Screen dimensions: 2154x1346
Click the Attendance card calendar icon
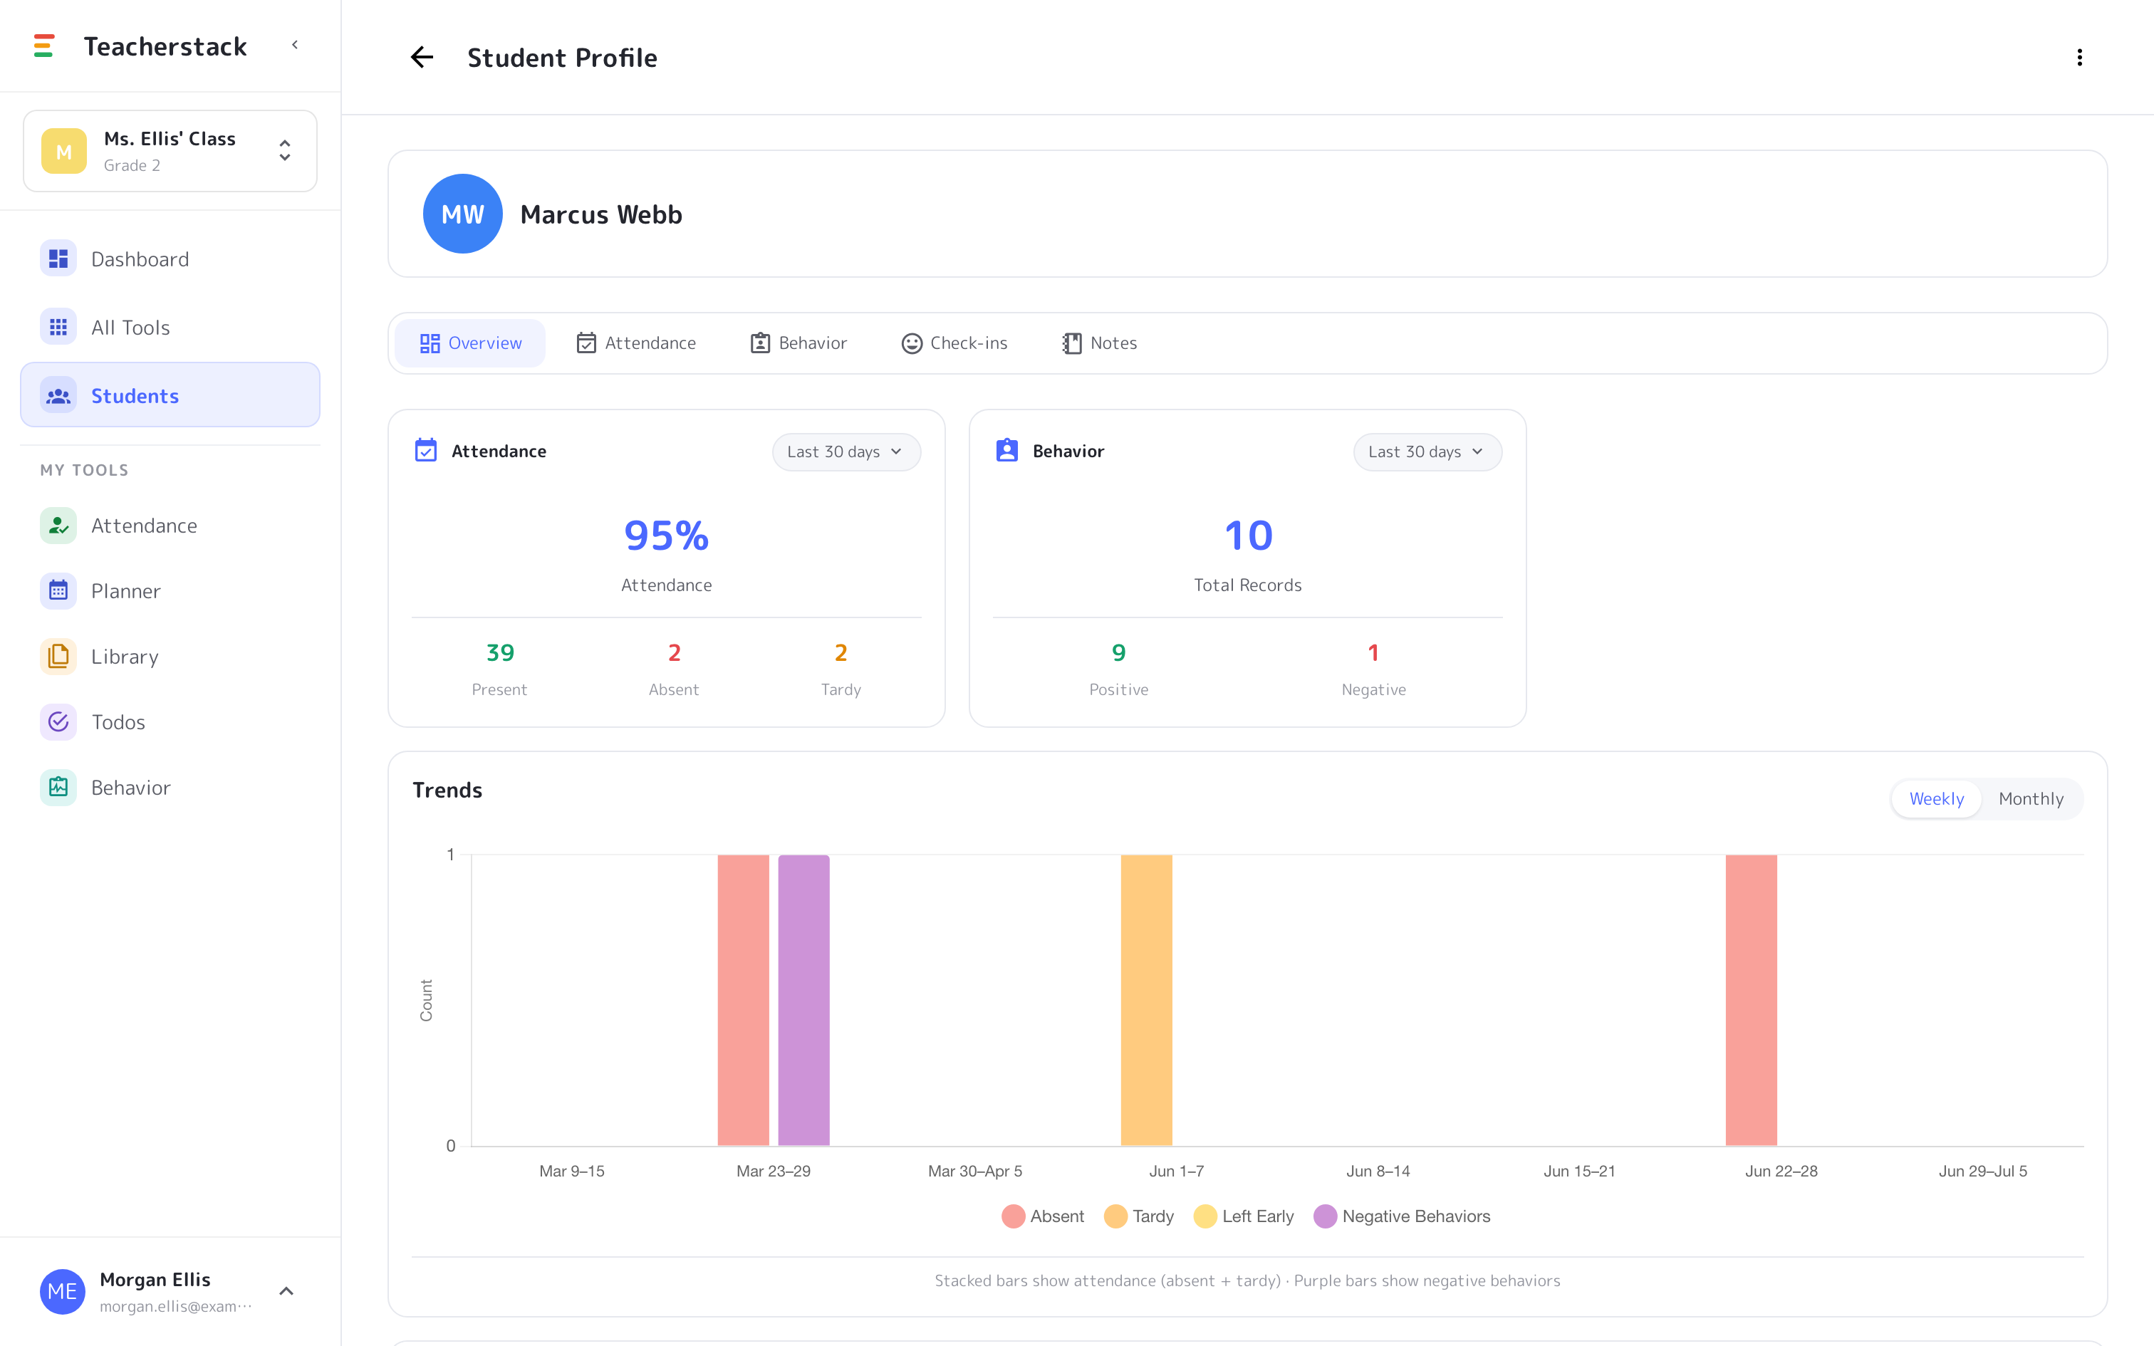click(x=427, y=450)
